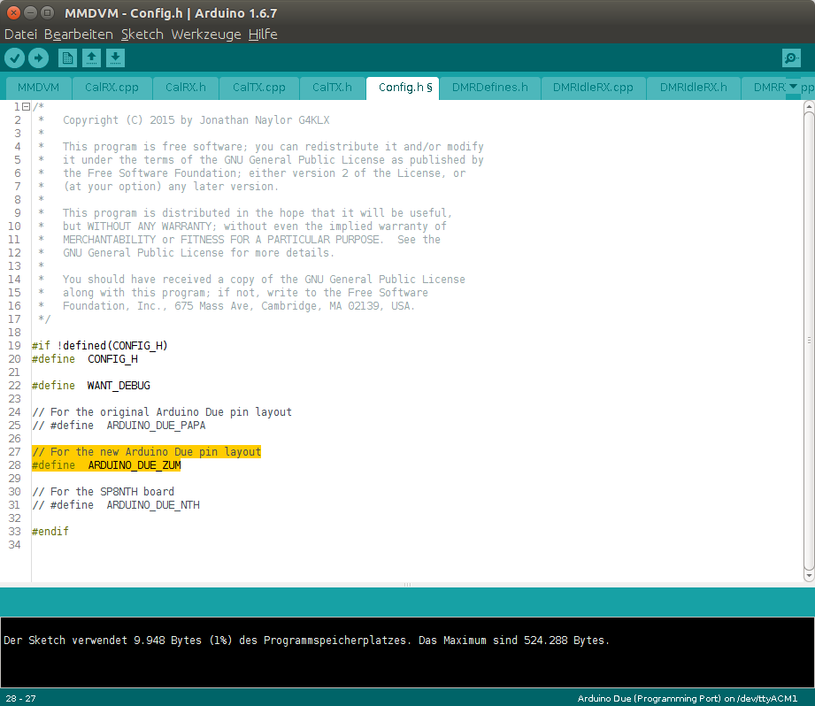The image size is (815, 706).
Task: Click the "#define CONFIG_H" line
Action: [x=85, y=359]
